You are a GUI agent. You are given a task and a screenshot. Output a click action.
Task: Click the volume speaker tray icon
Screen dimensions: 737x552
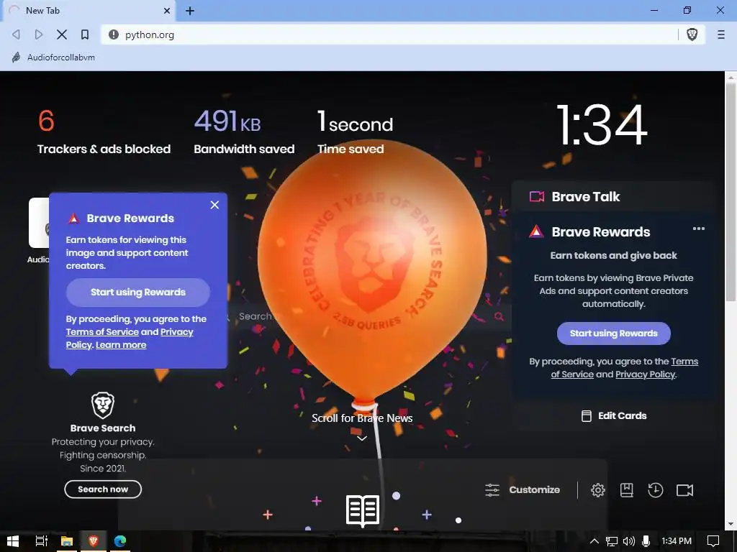[629, 541]
